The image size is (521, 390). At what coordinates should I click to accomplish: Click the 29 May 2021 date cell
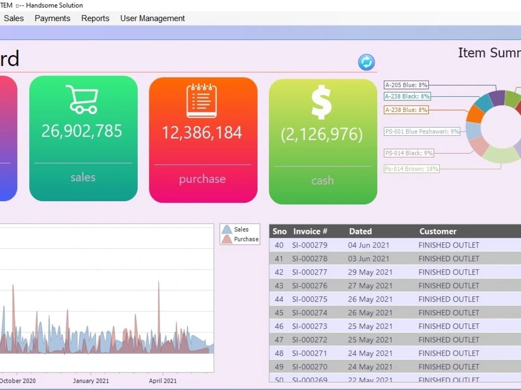pos(370,272)
